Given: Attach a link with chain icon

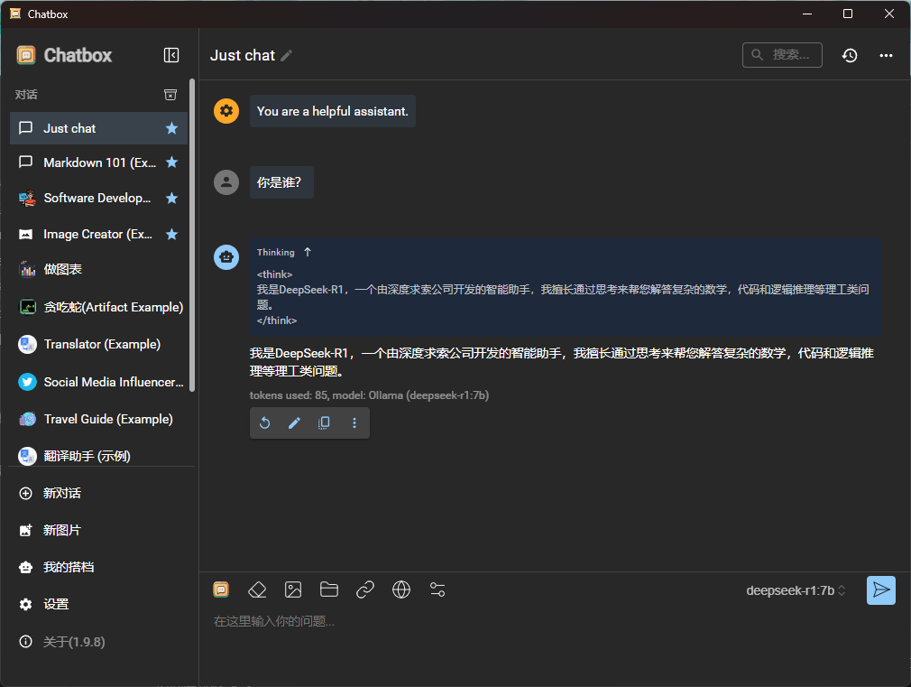Looking at the screenshot, I should click(x=365, y=590).
